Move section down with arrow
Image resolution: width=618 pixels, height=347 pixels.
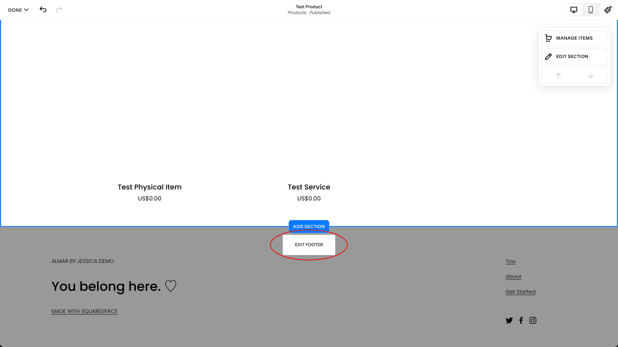pos(590,75)
